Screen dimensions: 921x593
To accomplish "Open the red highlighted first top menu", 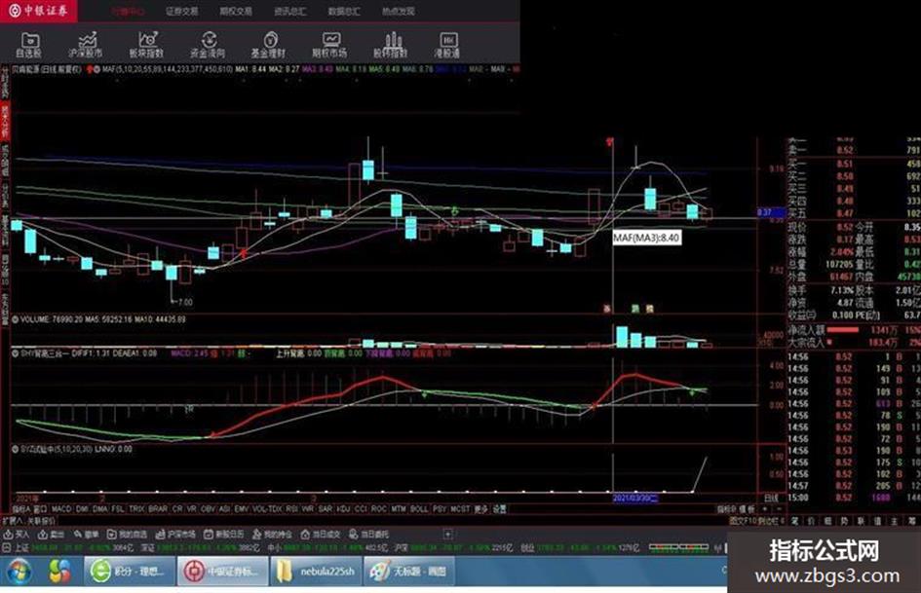I will click(128, 11).
